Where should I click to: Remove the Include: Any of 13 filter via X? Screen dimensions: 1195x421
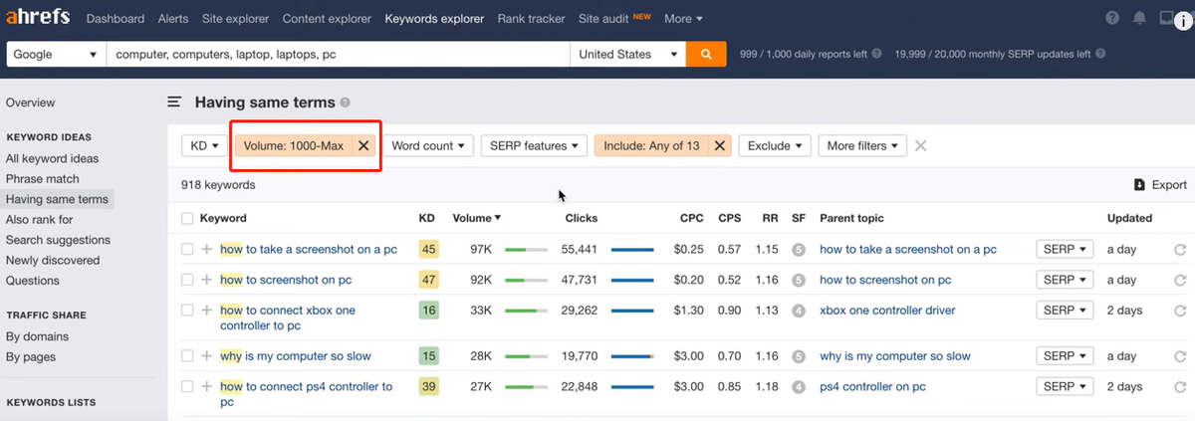719,145
